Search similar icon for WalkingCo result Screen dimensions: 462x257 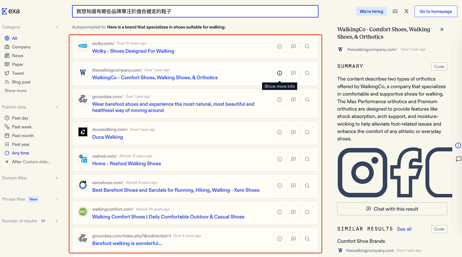[x=307, y=73]
